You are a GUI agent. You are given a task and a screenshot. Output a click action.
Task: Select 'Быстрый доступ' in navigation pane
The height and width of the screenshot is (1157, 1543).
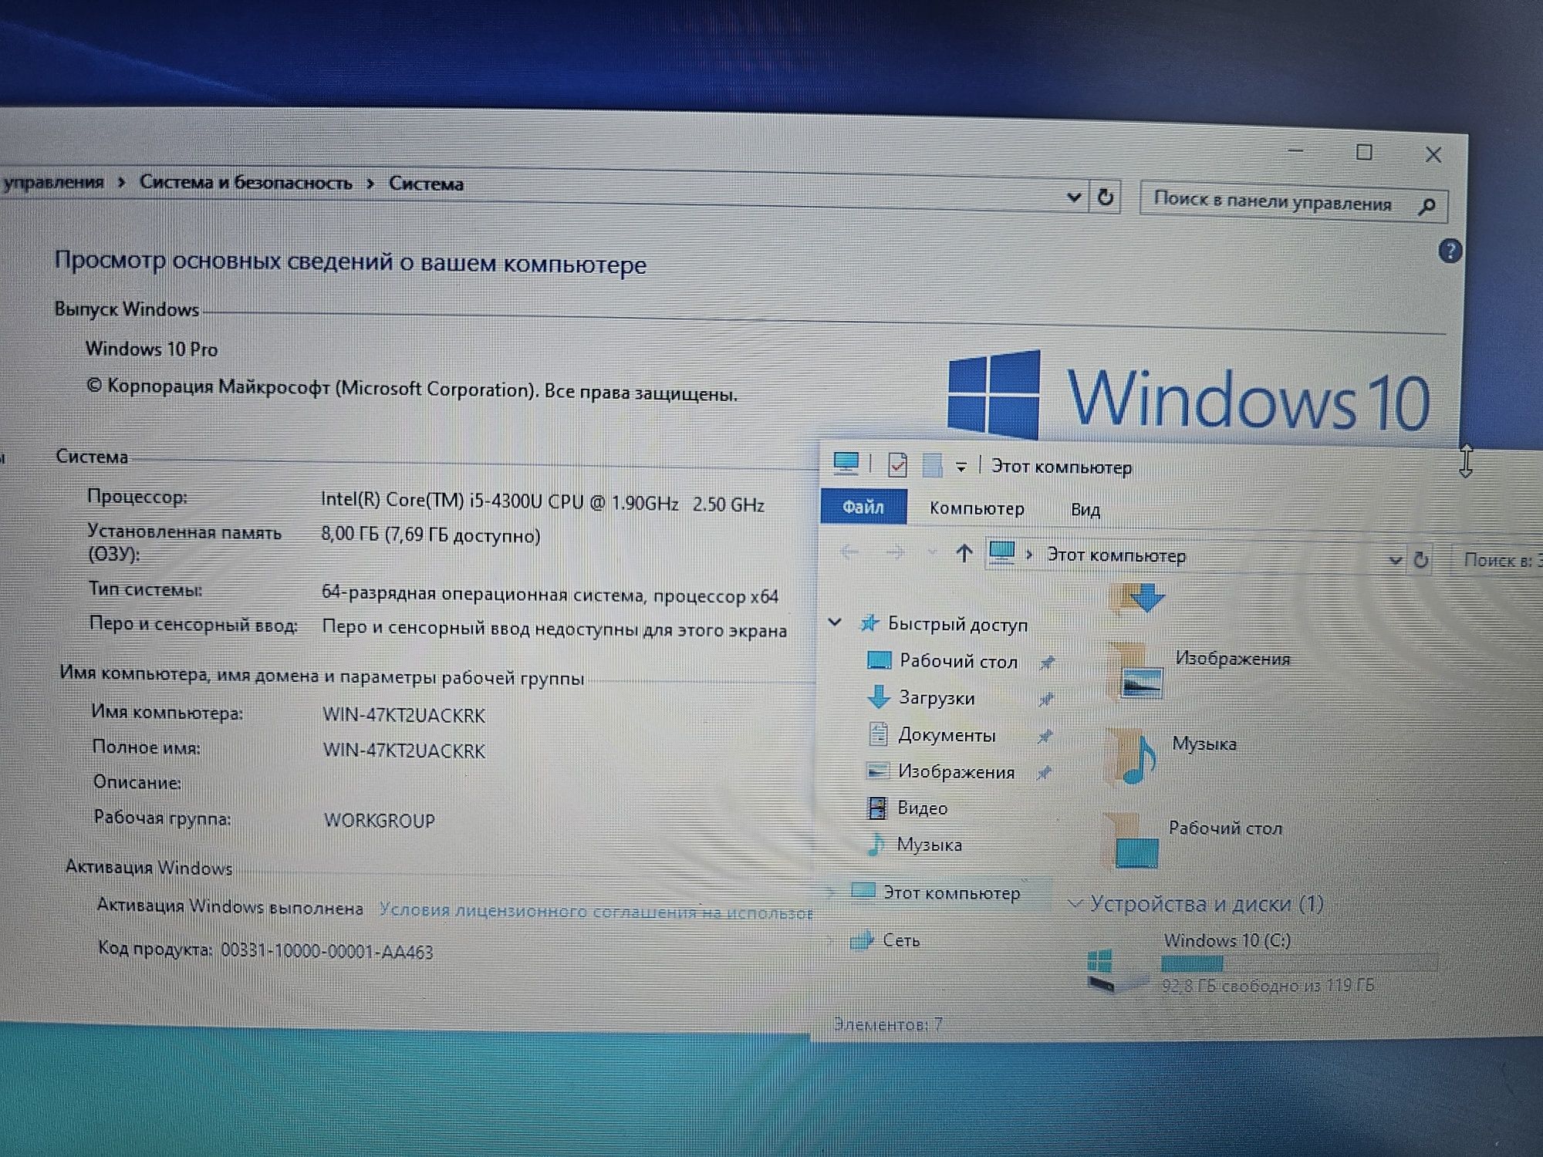957,624
